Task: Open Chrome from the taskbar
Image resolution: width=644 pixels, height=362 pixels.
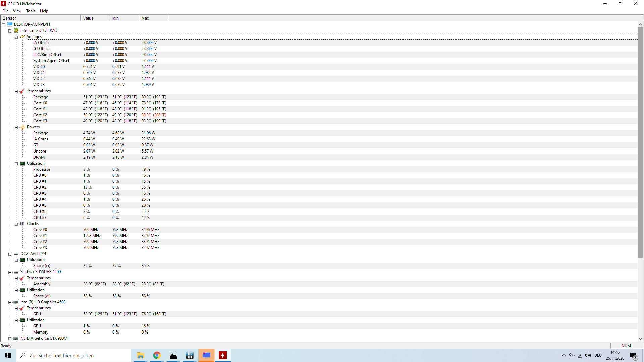Action: click(157, 355)
